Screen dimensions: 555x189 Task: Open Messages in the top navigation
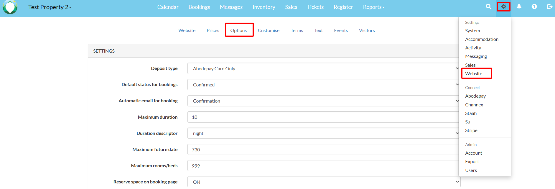click(231, 7)
